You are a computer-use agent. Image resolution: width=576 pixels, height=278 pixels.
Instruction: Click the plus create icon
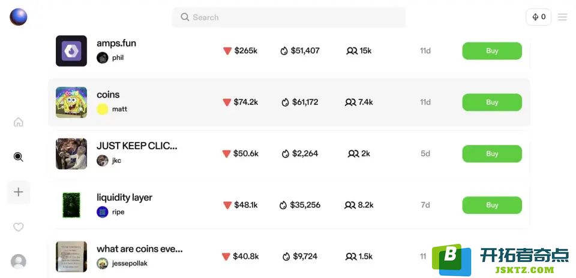tap(19, 192)
